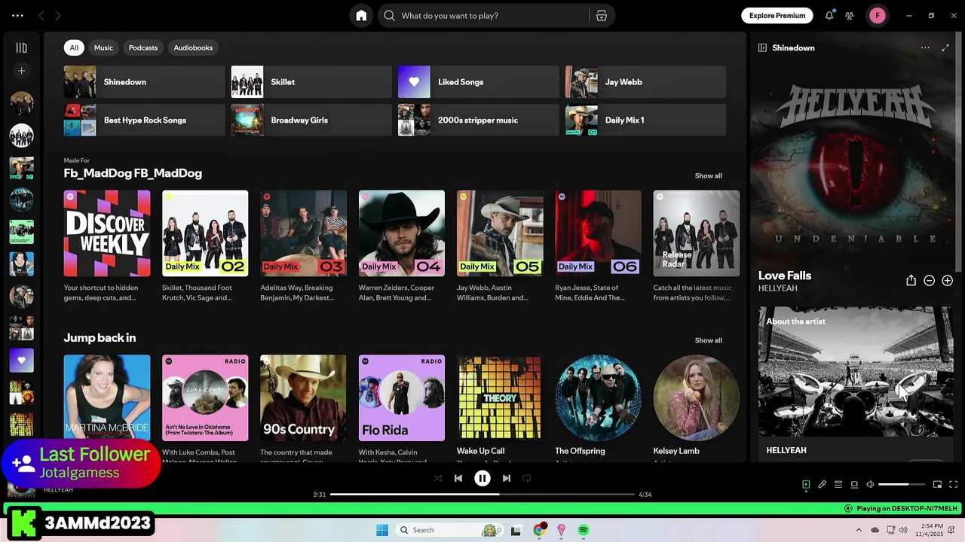Open Windows Start menu

382,530
